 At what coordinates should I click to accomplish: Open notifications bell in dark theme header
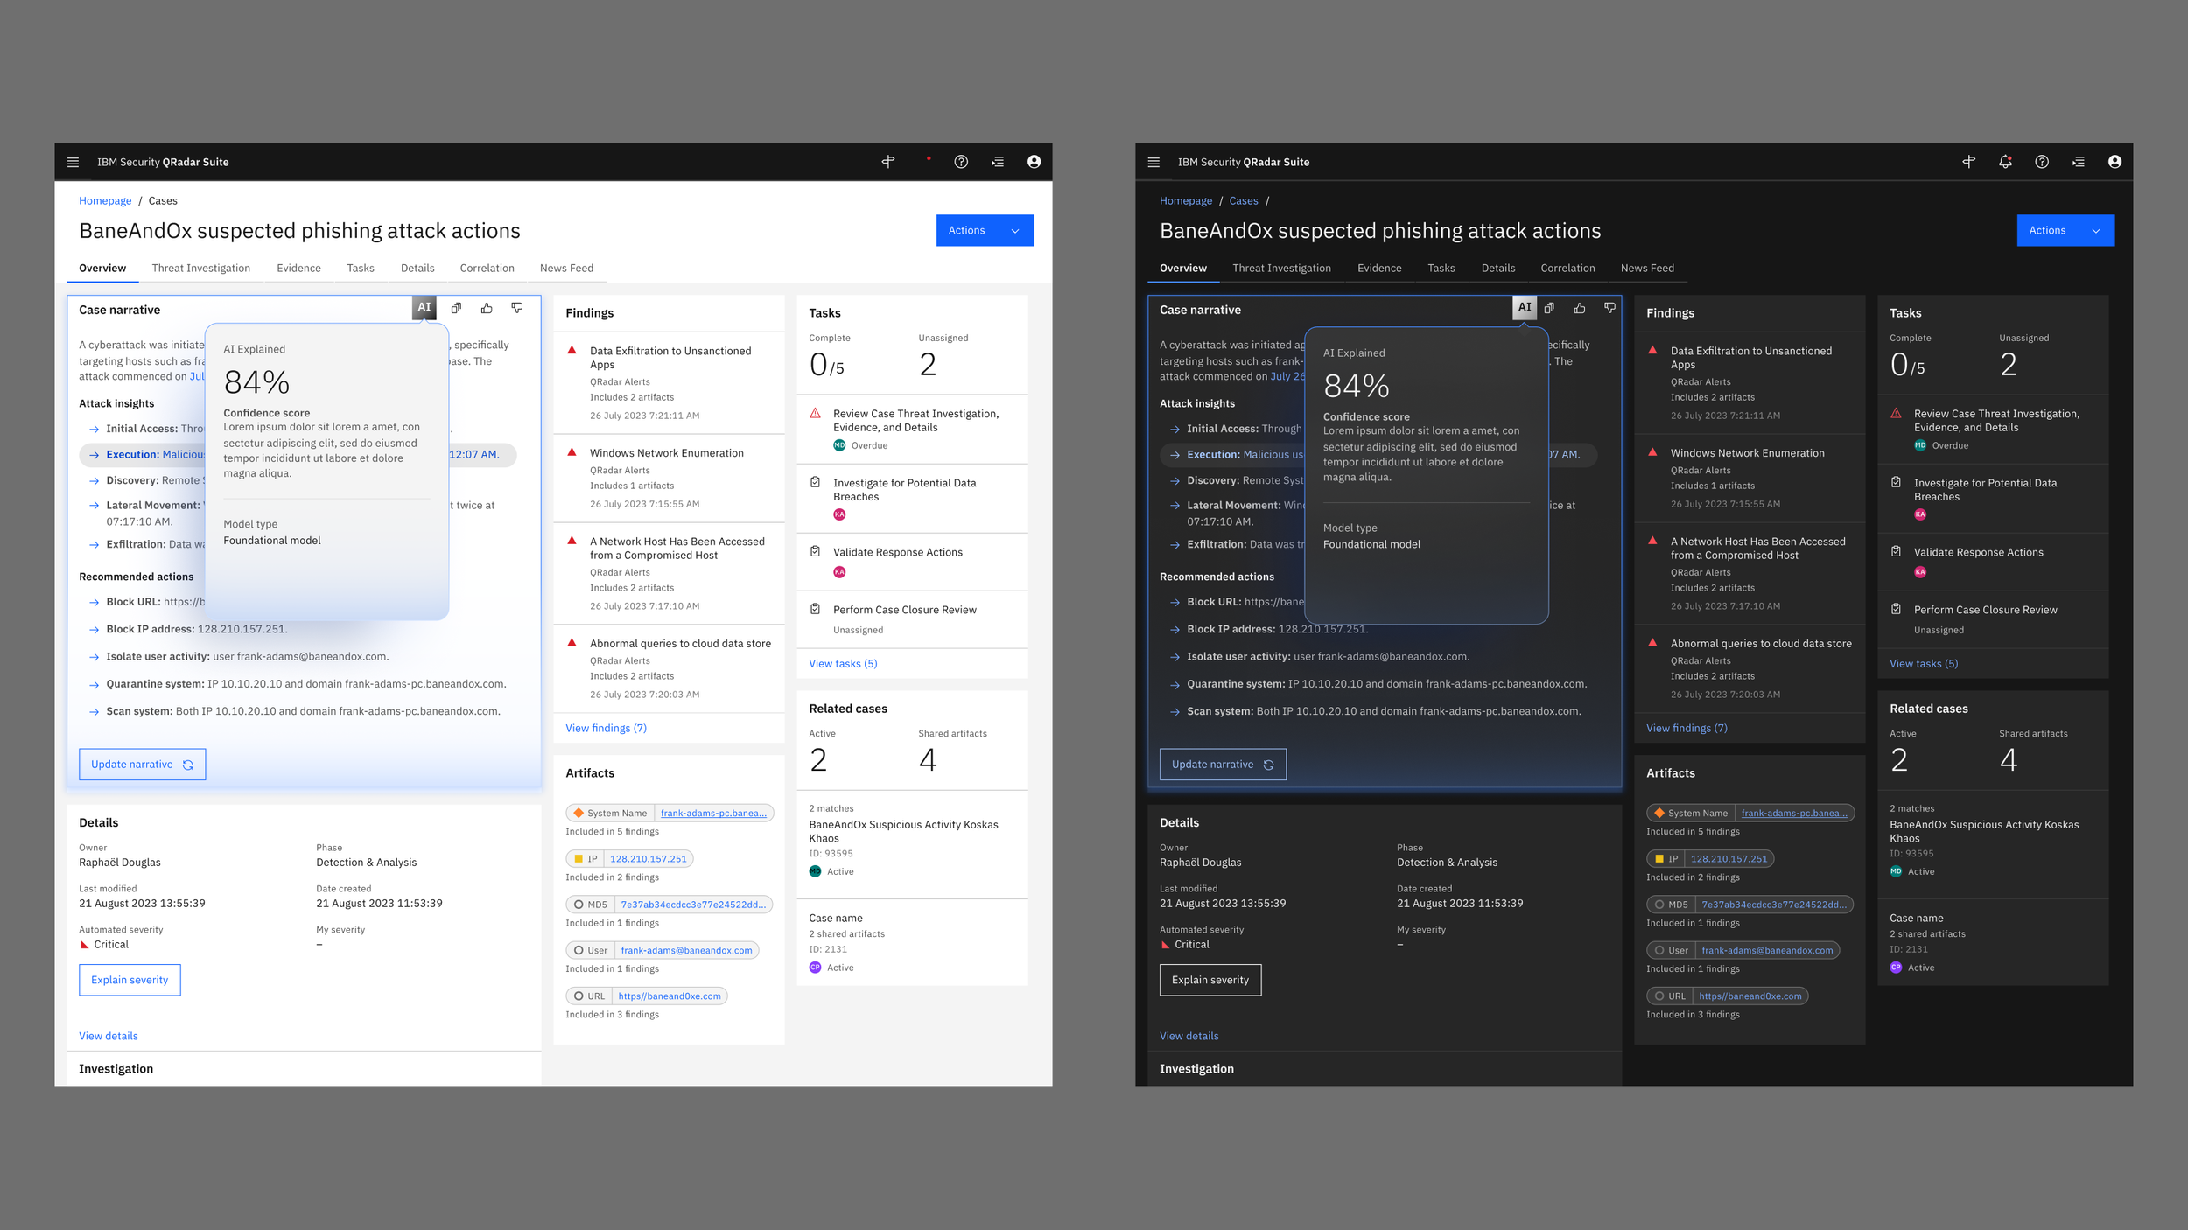[2004, 162]
